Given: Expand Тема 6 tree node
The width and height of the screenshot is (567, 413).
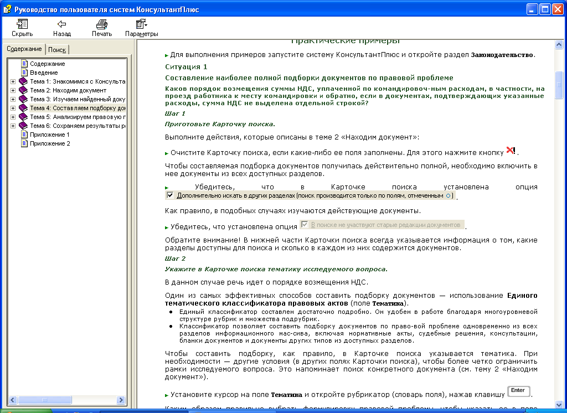Looking at the screenshot, I should [13, 126].
